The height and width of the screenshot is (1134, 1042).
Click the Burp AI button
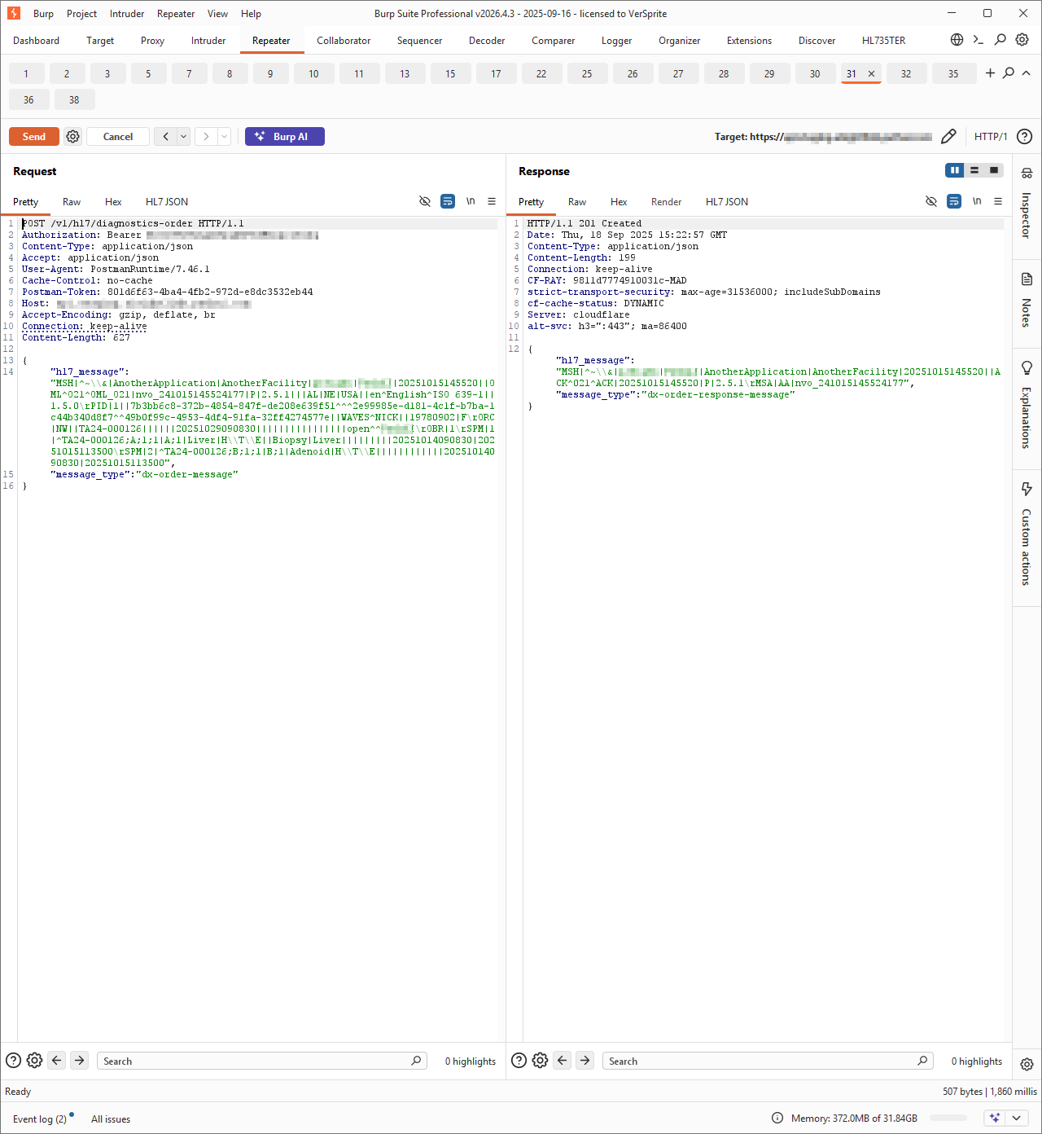click(285, 137)
